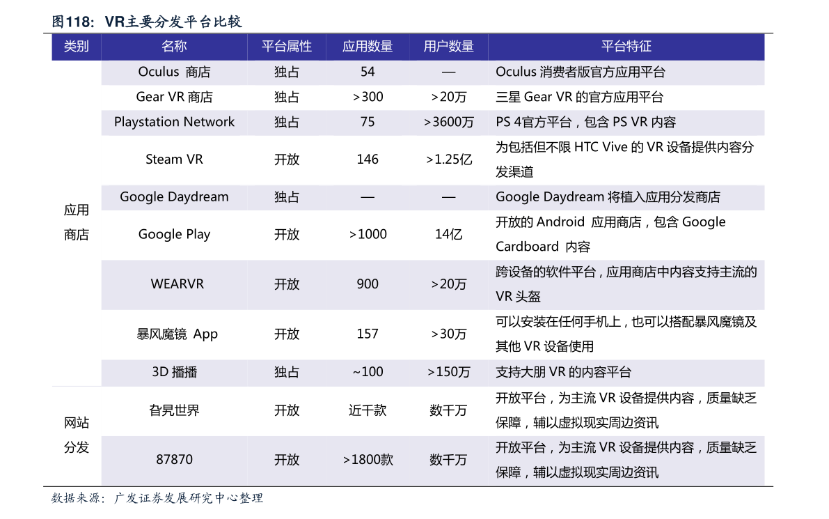The image size is (829, 519).
Task: Click the app count value 146
Action: point(368,160)
